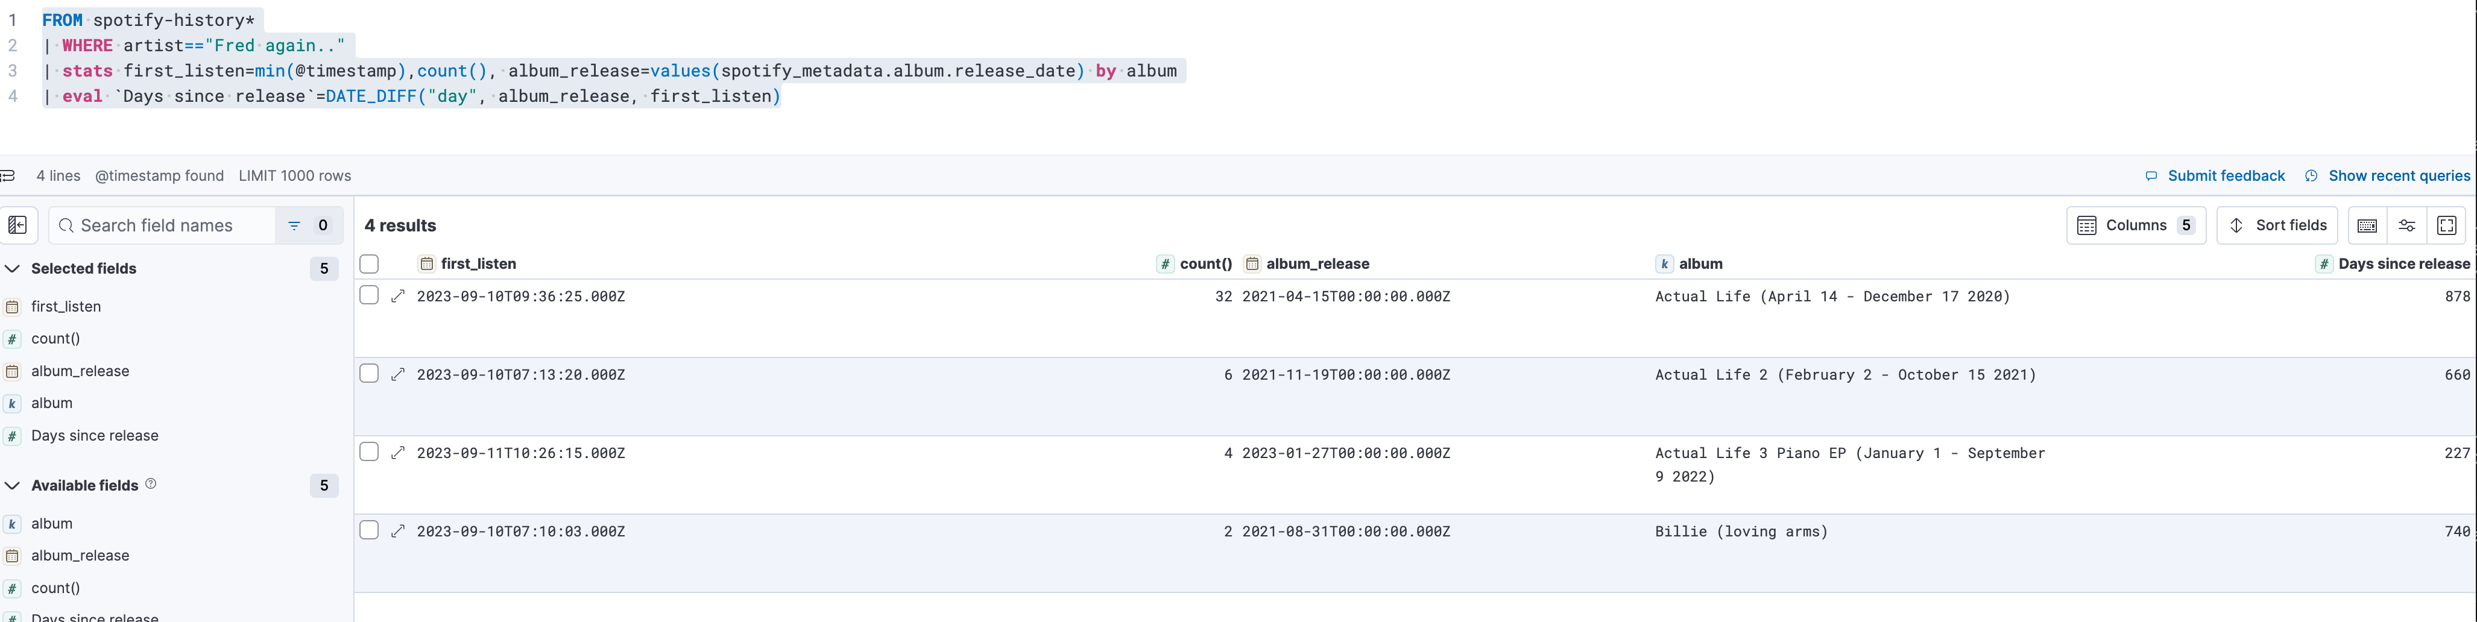Open the Days since release column header menu
Viewport: 2477px width, 622px height.
[x=2403, y=263]
